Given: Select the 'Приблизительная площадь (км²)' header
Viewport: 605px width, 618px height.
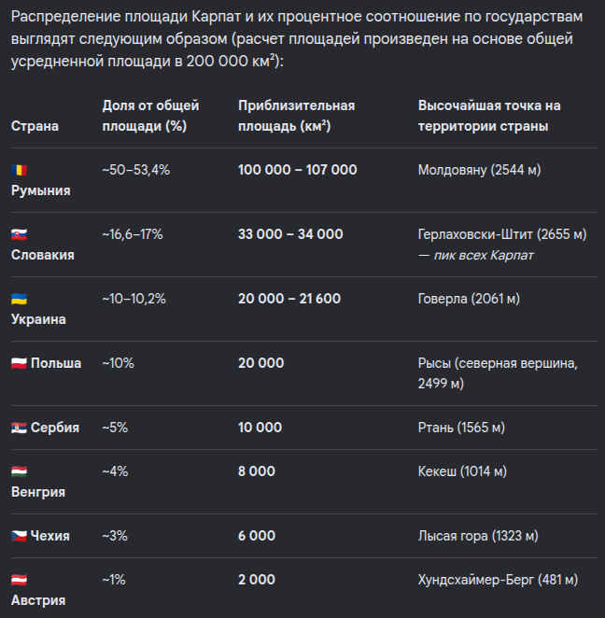Looking at the screenshot, I should coord(296,116).
